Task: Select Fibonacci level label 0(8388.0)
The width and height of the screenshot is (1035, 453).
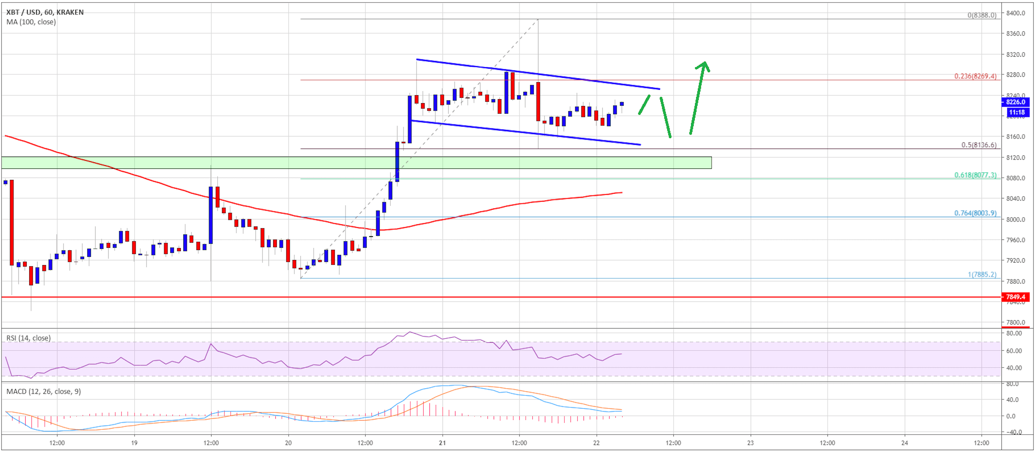Action: (x=982, y=15)
